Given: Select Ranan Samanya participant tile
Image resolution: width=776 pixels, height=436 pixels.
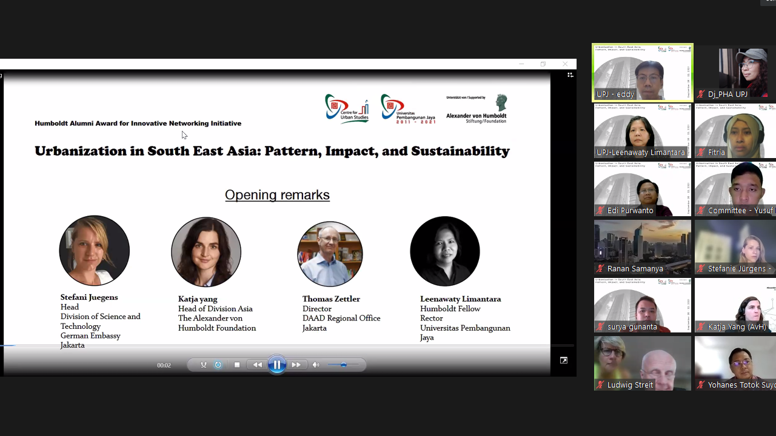Looking at the screenshot, I should tap(643, 246).
